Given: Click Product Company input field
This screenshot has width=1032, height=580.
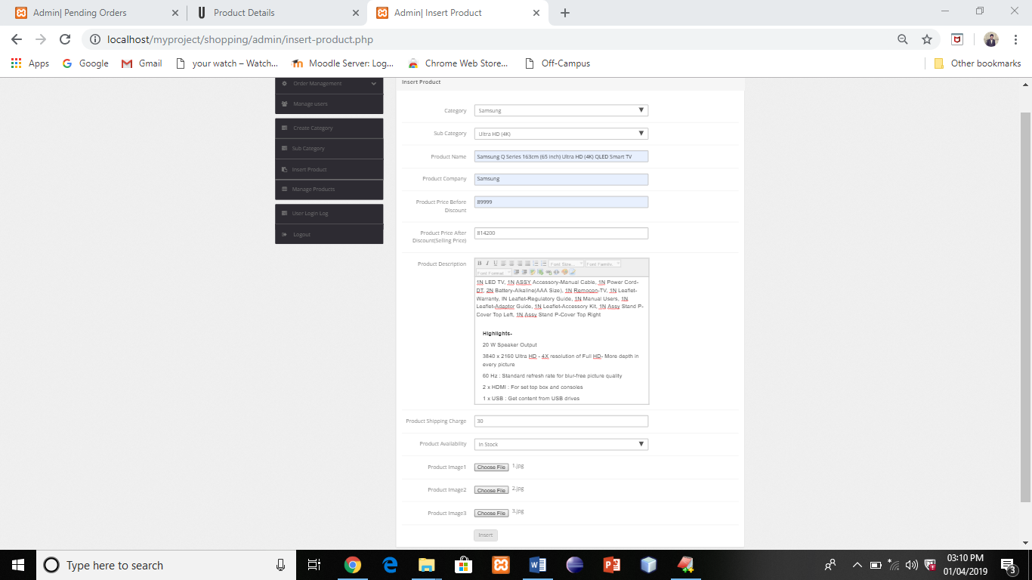Looking at the screenshot, I should point(561,179).
